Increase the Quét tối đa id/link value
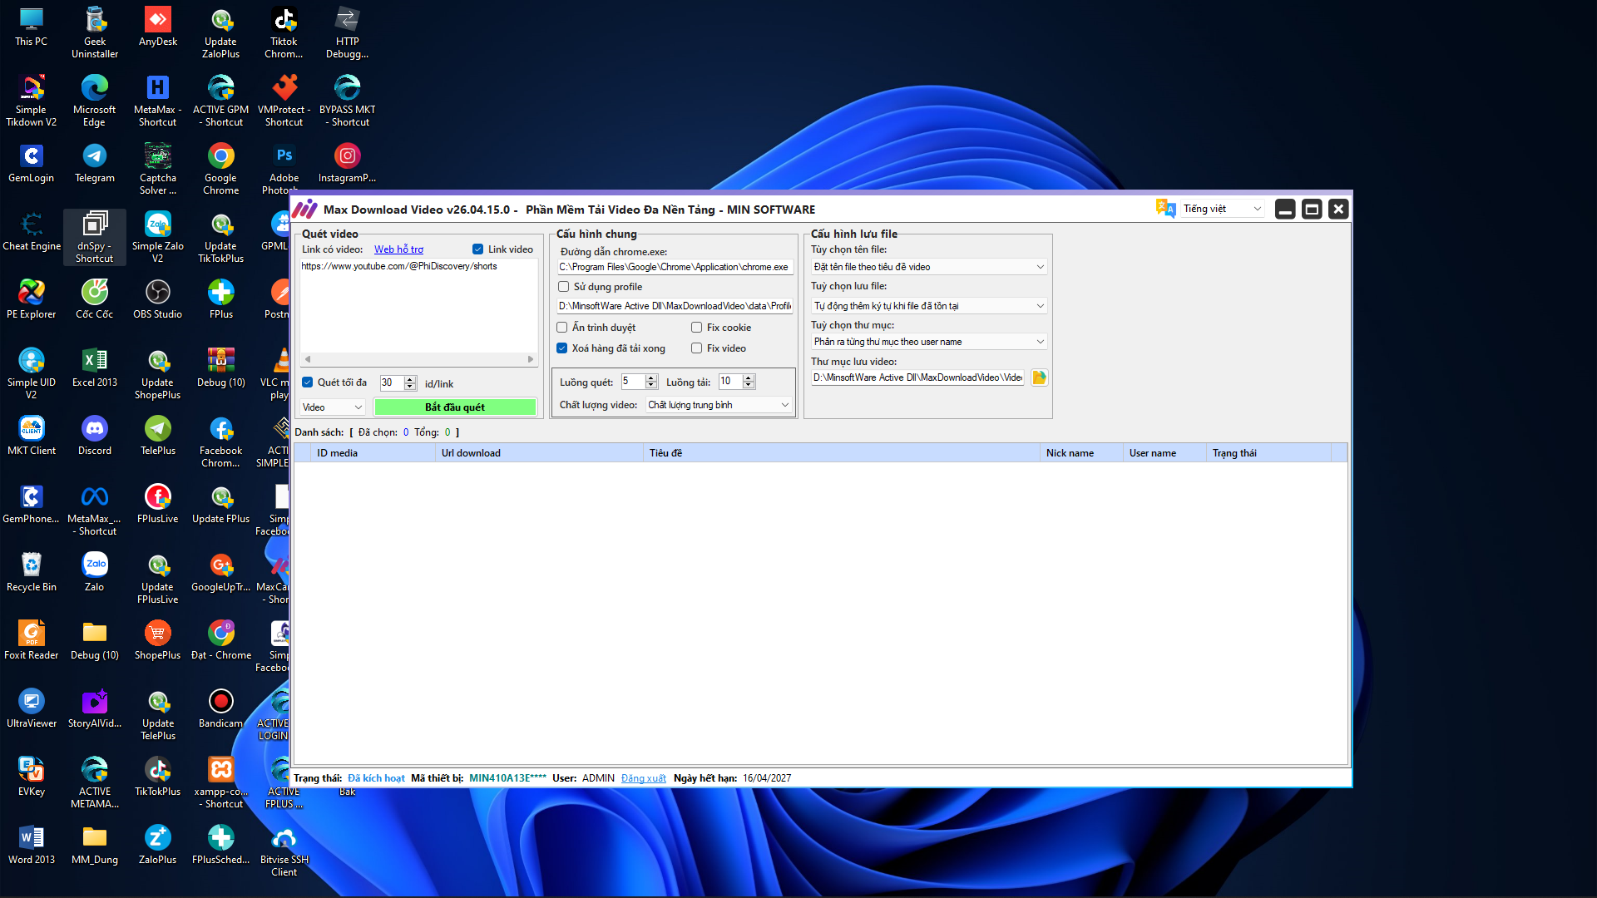Screen dimensions: 1597x898 pyautogui.click(x=410, y=379)
